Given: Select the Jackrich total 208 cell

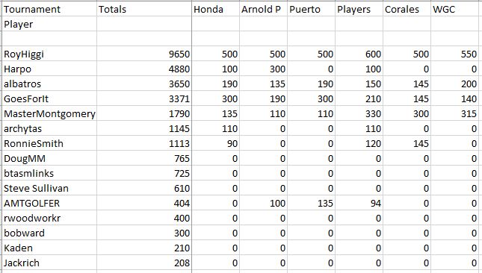Looking at the screenshot, I should (x=144, y=263).
